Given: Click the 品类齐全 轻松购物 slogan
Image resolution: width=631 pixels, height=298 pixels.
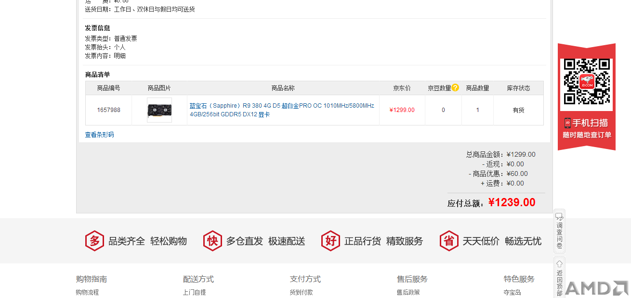Looking at the screenshot, I should click(x=147, y=241).
